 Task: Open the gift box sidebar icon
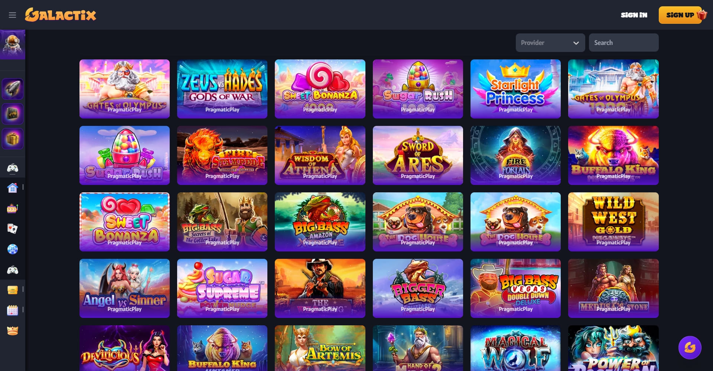pos(13,139)
